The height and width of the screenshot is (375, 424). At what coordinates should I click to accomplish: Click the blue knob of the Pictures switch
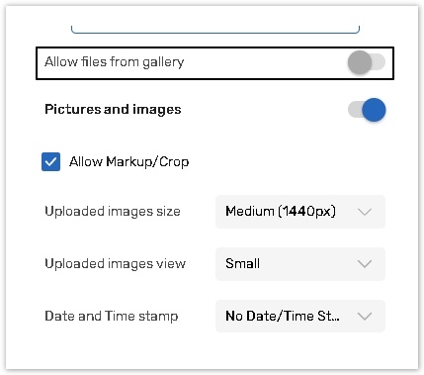coord(374,110)
